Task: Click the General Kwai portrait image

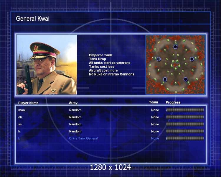Action: click(47, 65)
